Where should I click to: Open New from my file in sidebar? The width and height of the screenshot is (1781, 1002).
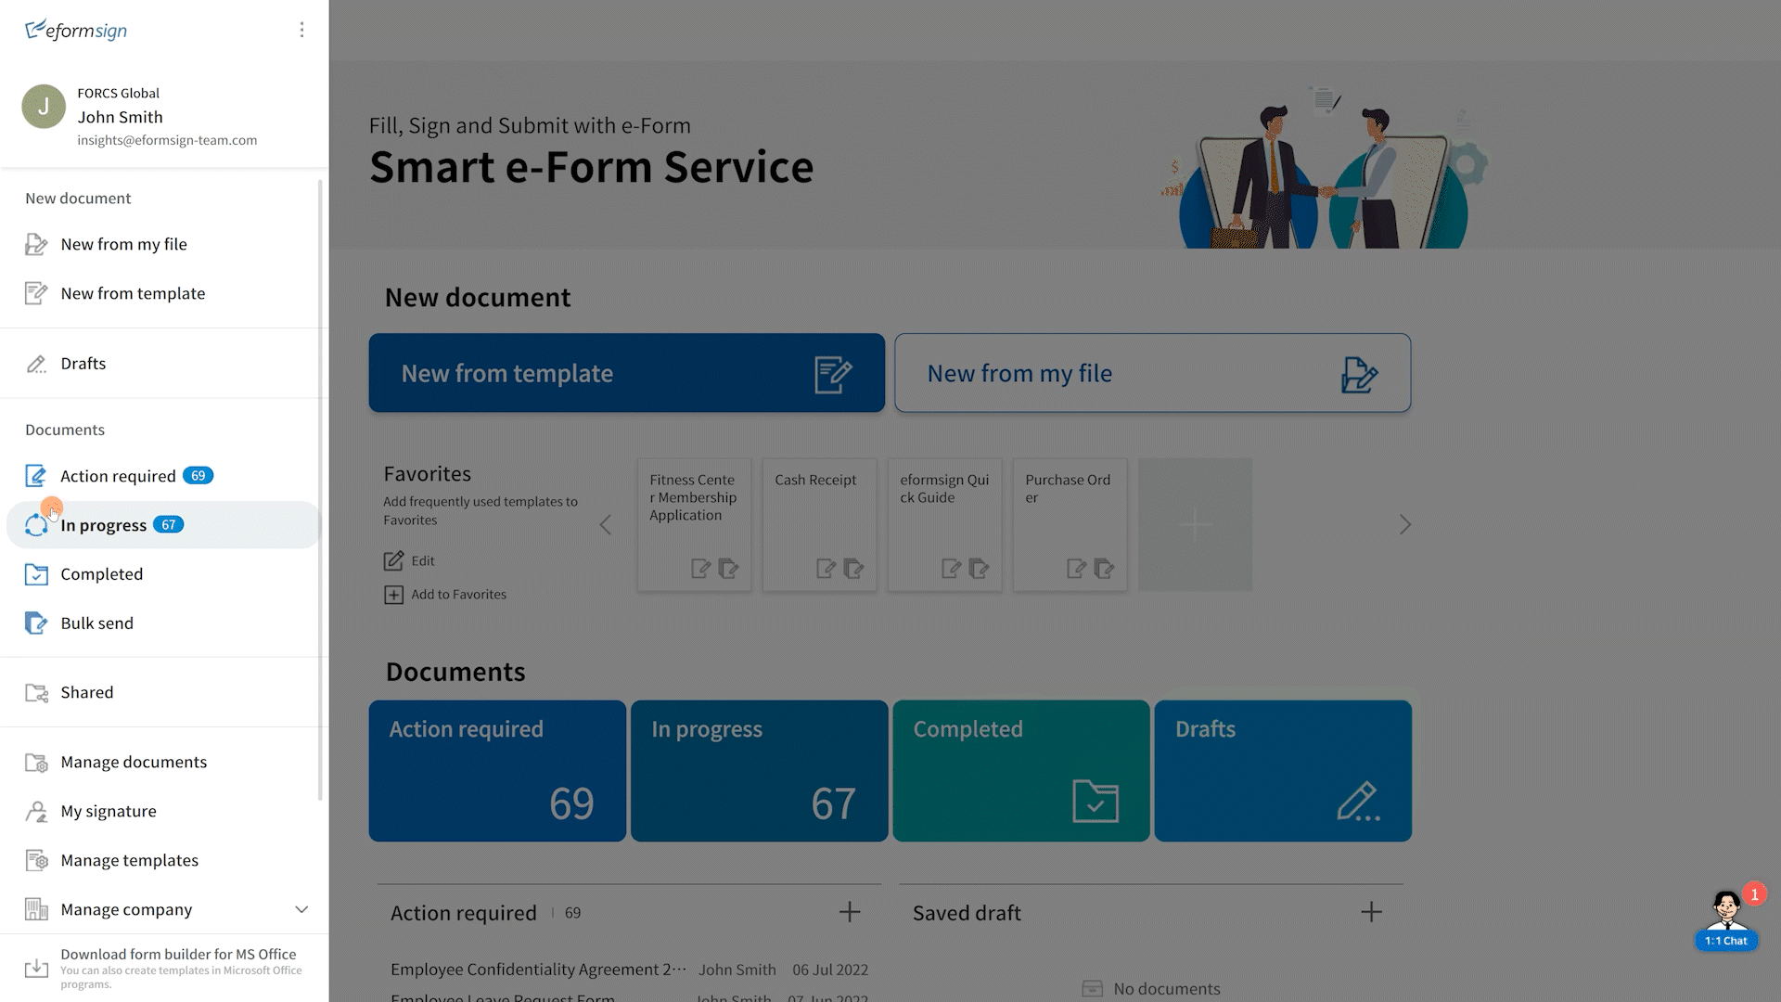123,244
